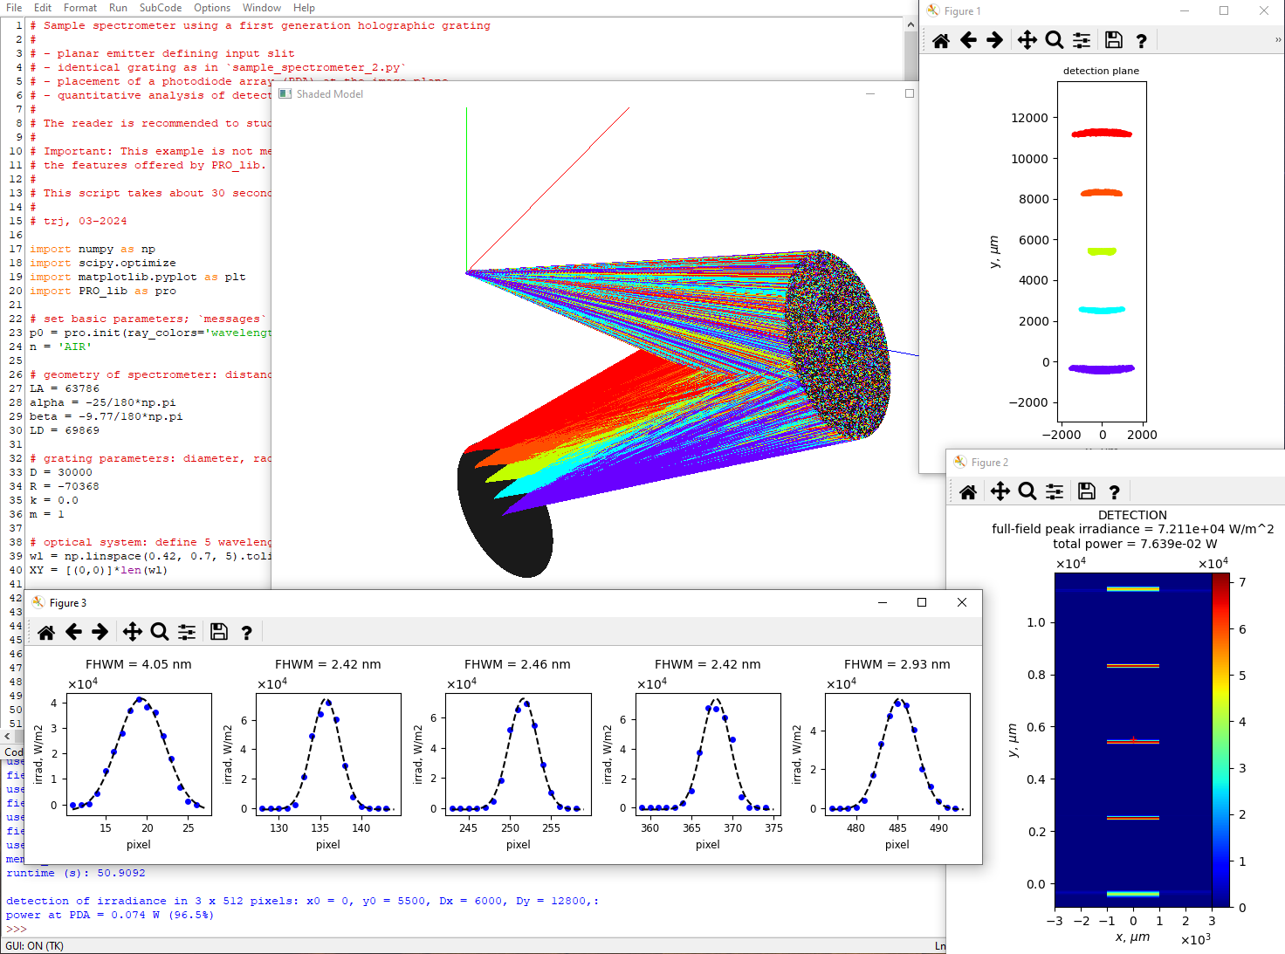
Task: Click the editor scrollbar up arrow
Action: (910, 24)
